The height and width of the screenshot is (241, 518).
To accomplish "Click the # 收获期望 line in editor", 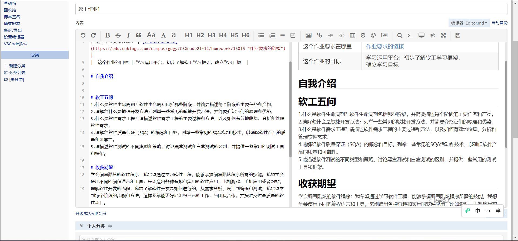I will pyautogui.click(x=102, y=167).
